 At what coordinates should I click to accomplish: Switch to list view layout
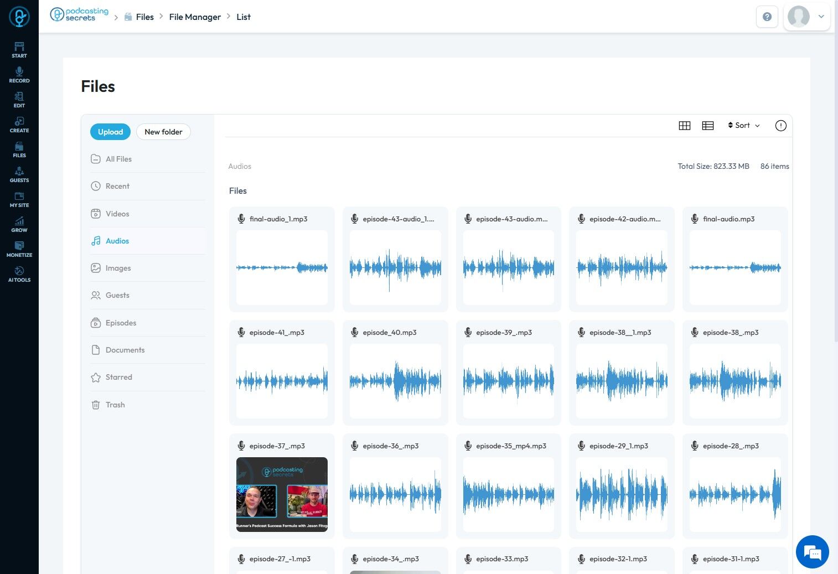[x=708, y=126]
